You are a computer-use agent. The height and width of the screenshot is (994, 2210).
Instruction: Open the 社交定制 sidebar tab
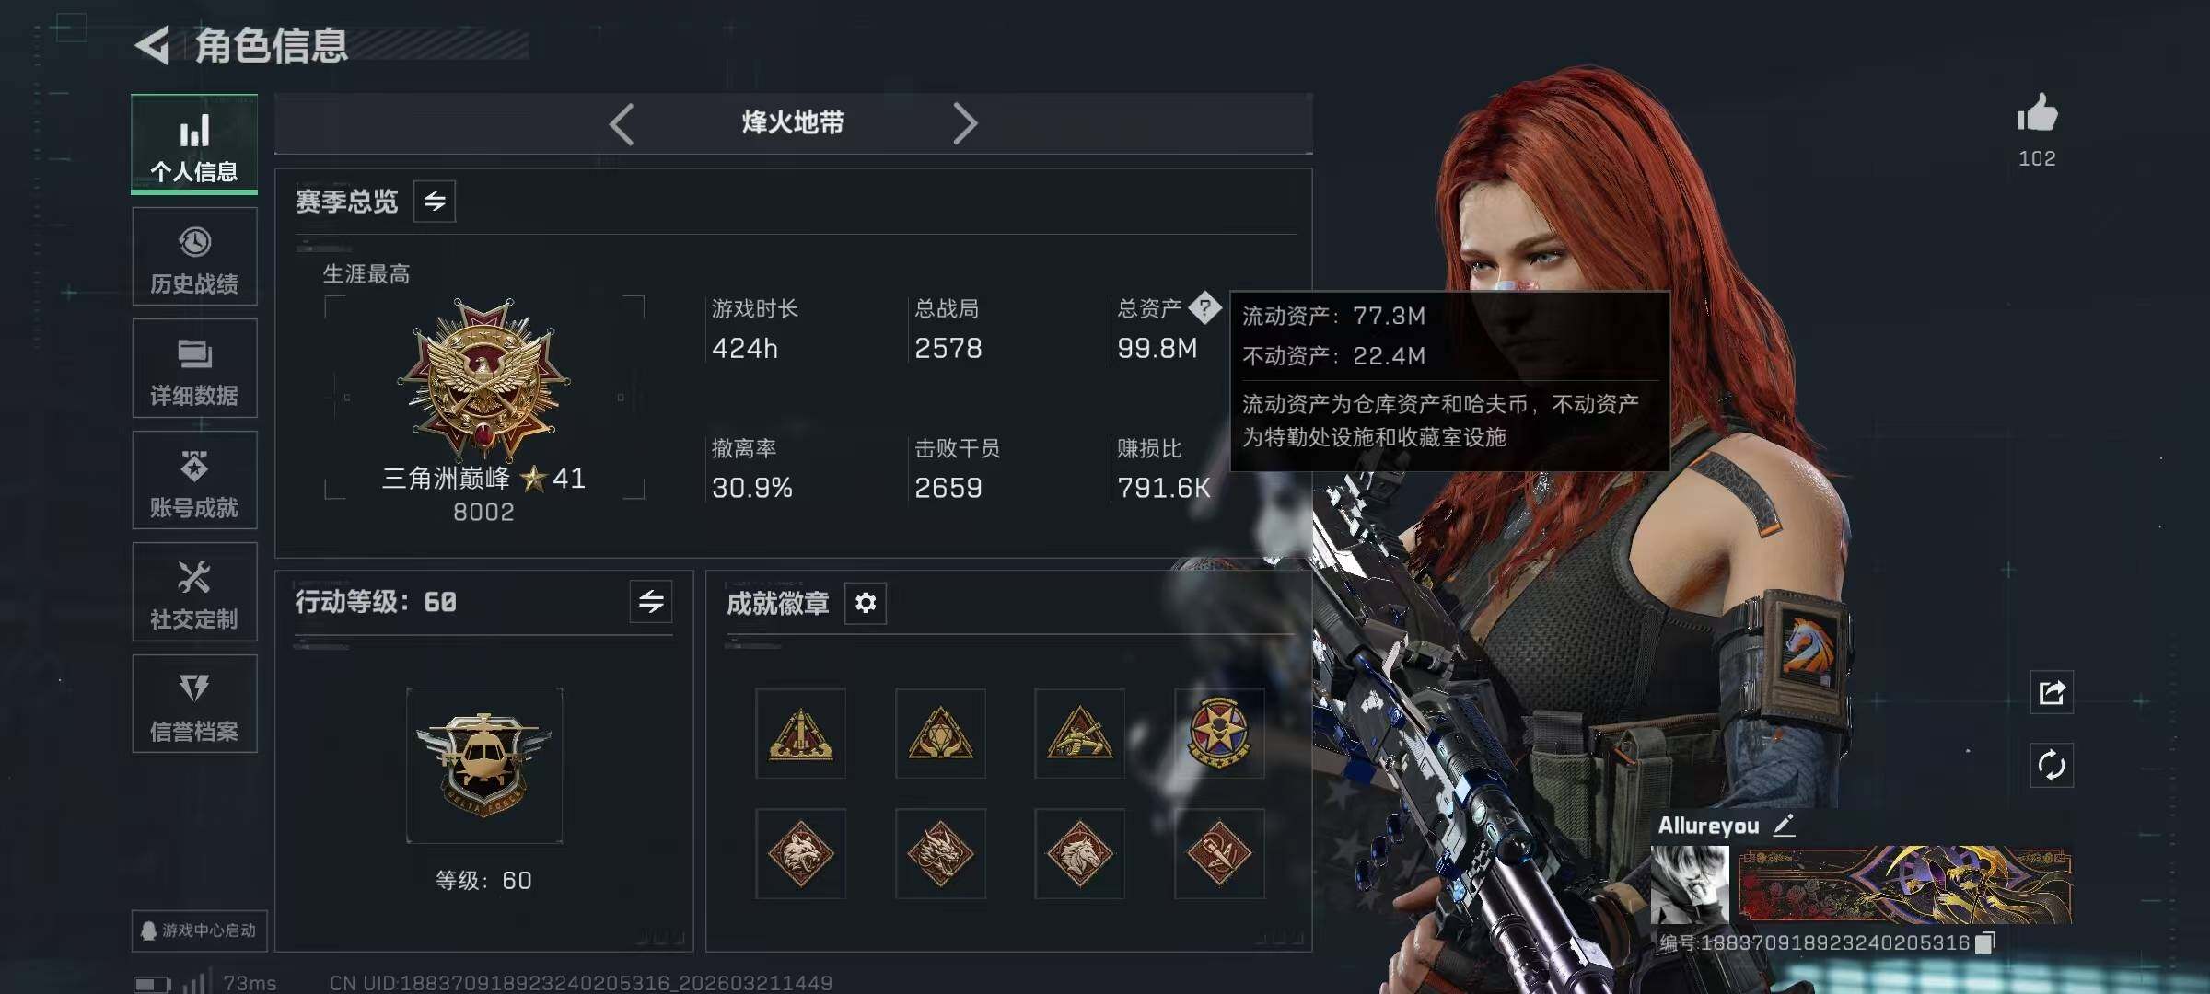coord(194,592)
